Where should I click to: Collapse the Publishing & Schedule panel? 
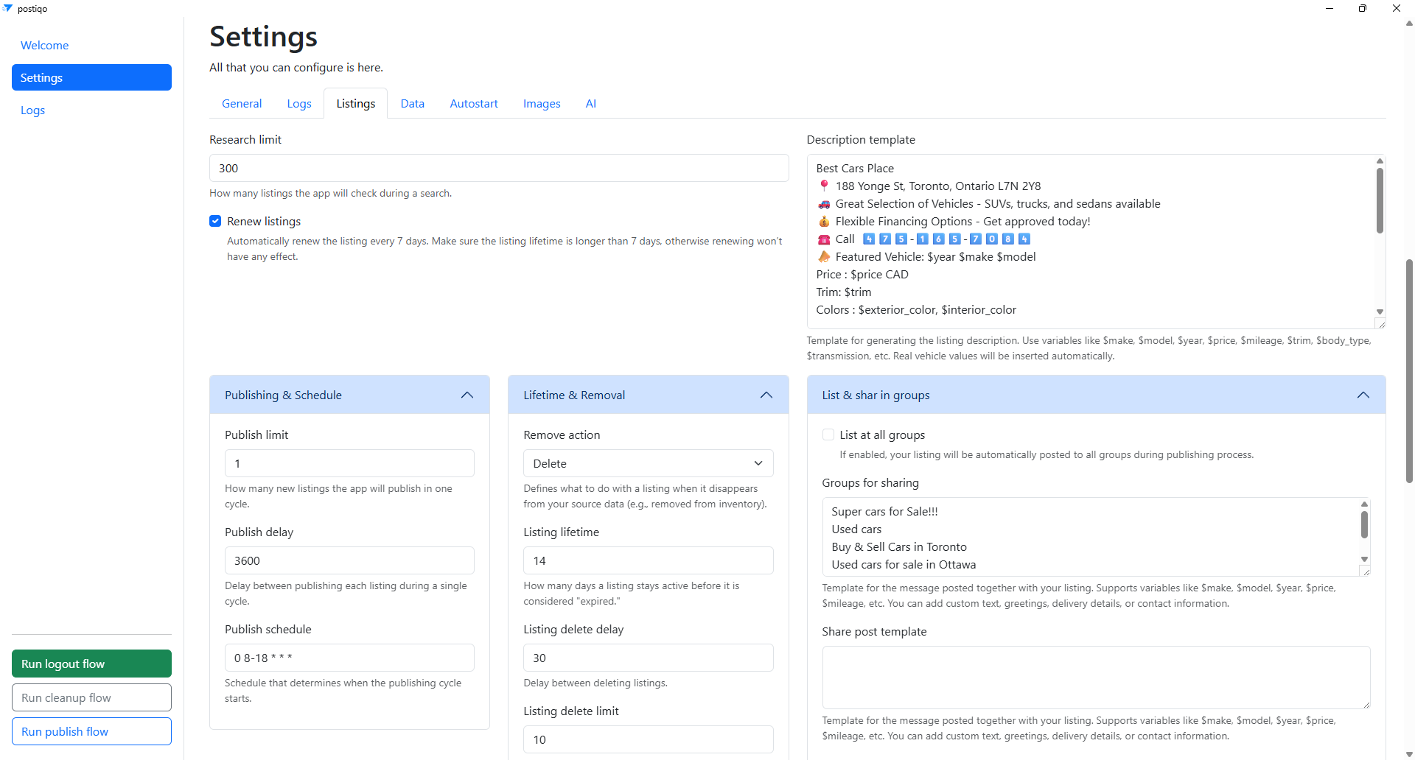pyautogui.click(x=467, y=395)
